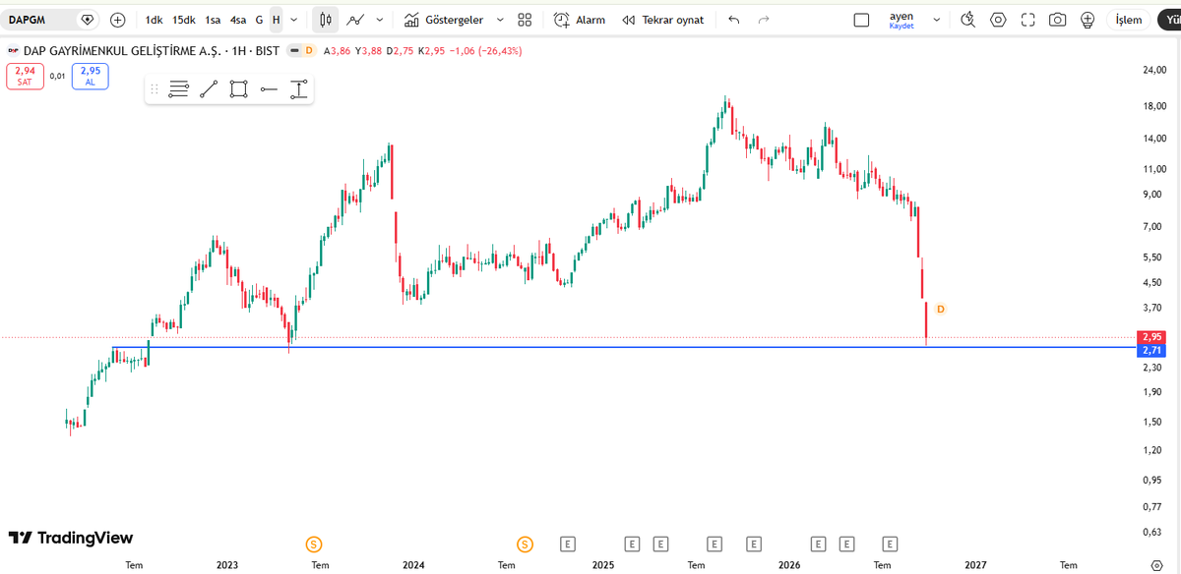
Task: Click the redo arrow icon
Action: 763,20
